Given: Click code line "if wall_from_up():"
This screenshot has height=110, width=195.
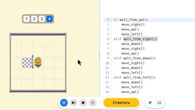Looking at the screenshot, I should pos(131,20).
